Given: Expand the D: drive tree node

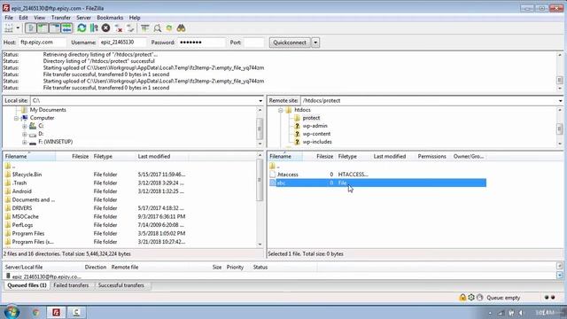Looking at the screenshot, I should [24, 134].
